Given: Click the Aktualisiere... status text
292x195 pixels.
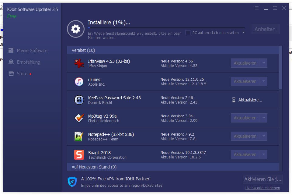Looking at the screenshot, I should (x=250, y=100).
